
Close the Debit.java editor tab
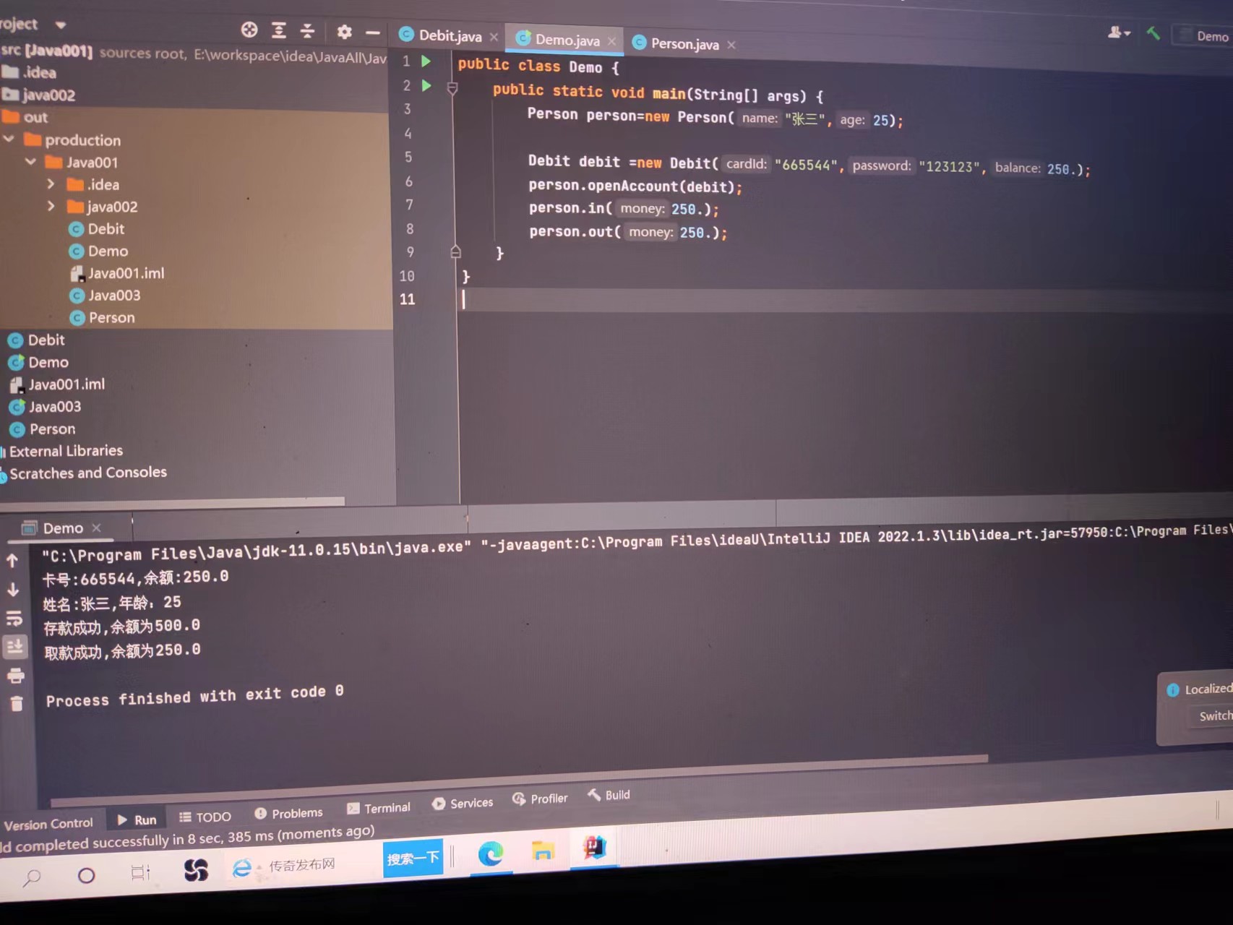click(x=494, y=37)
